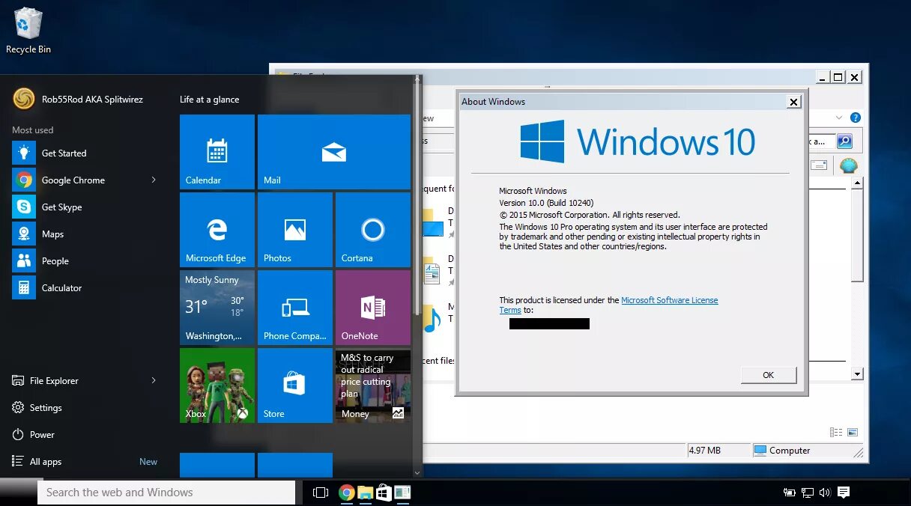This screenshot has width=911, height=506.
Task: Expand the File Explorer ribbon chevron
Action: pos(838,118)
